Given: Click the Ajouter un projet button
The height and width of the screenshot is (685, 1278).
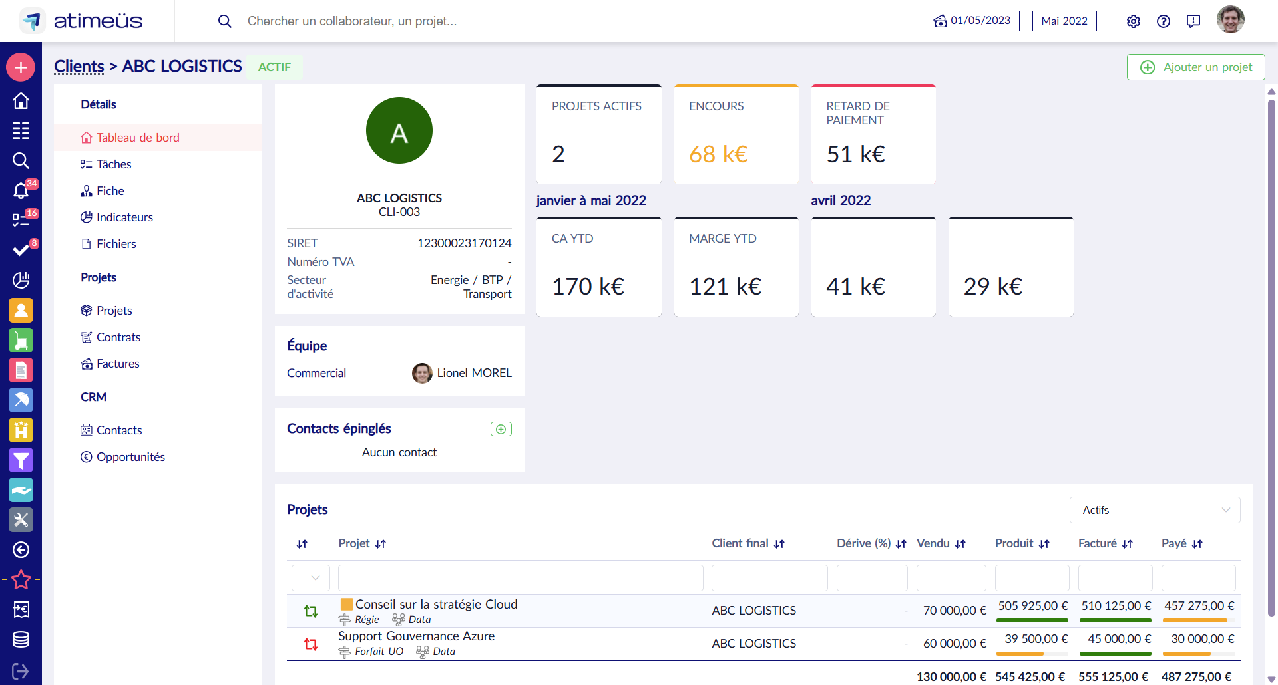Looking at the screenshot, I should (1195, 67).
